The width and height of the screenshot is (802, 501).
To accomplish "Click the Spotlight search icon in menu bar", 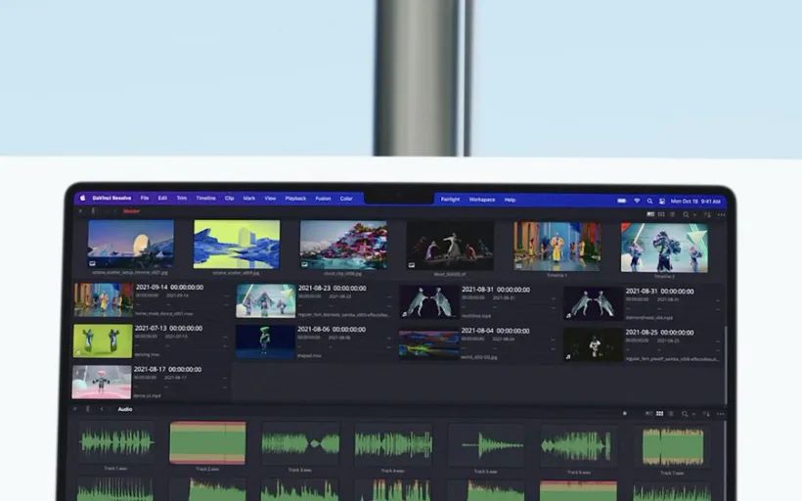I will click(648, 200).
